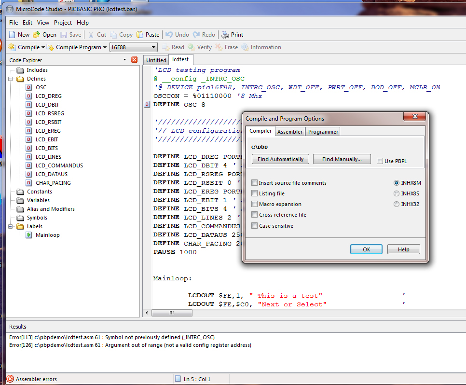The width and height of the screenshot is (466, 385).
Task: Check the Listing file option
Action: click(x=254, y=193)
